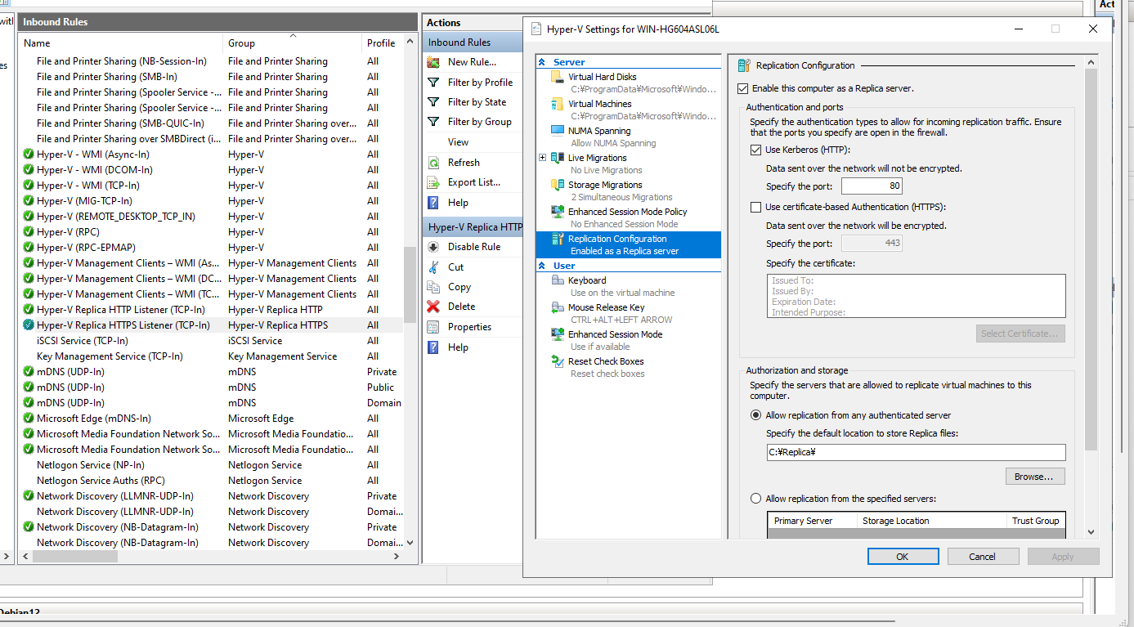Viewport: 1134px width, 627px height.
Task: Click NUMA Spanning icon
Action: click(558, 131)
